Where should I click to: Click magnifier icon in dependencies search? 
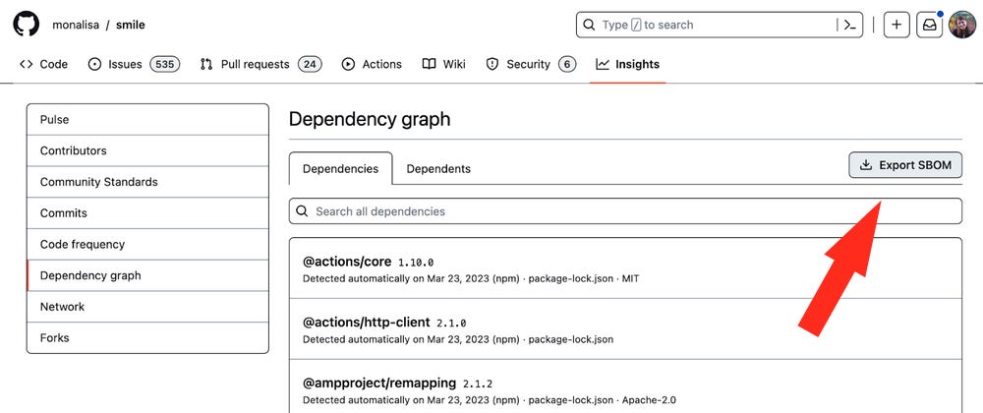tap(302, 211)
